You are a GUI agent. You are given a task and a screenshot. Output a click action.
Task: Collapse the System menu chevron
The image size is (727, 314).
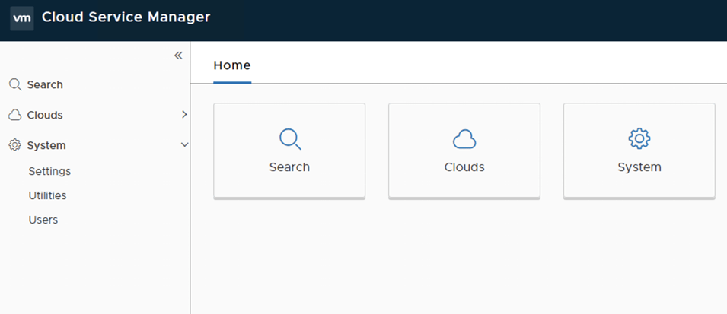coord(184,144)
